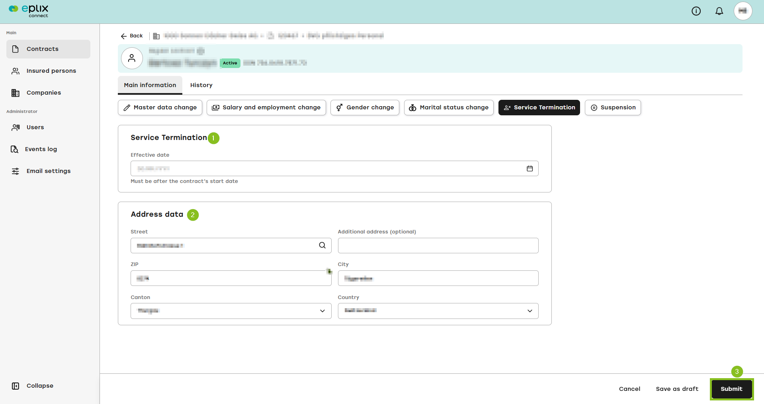The width and height of the screenshot is (764, 404).
Task: Click the gender symbol icon
Action: point(339,108)
